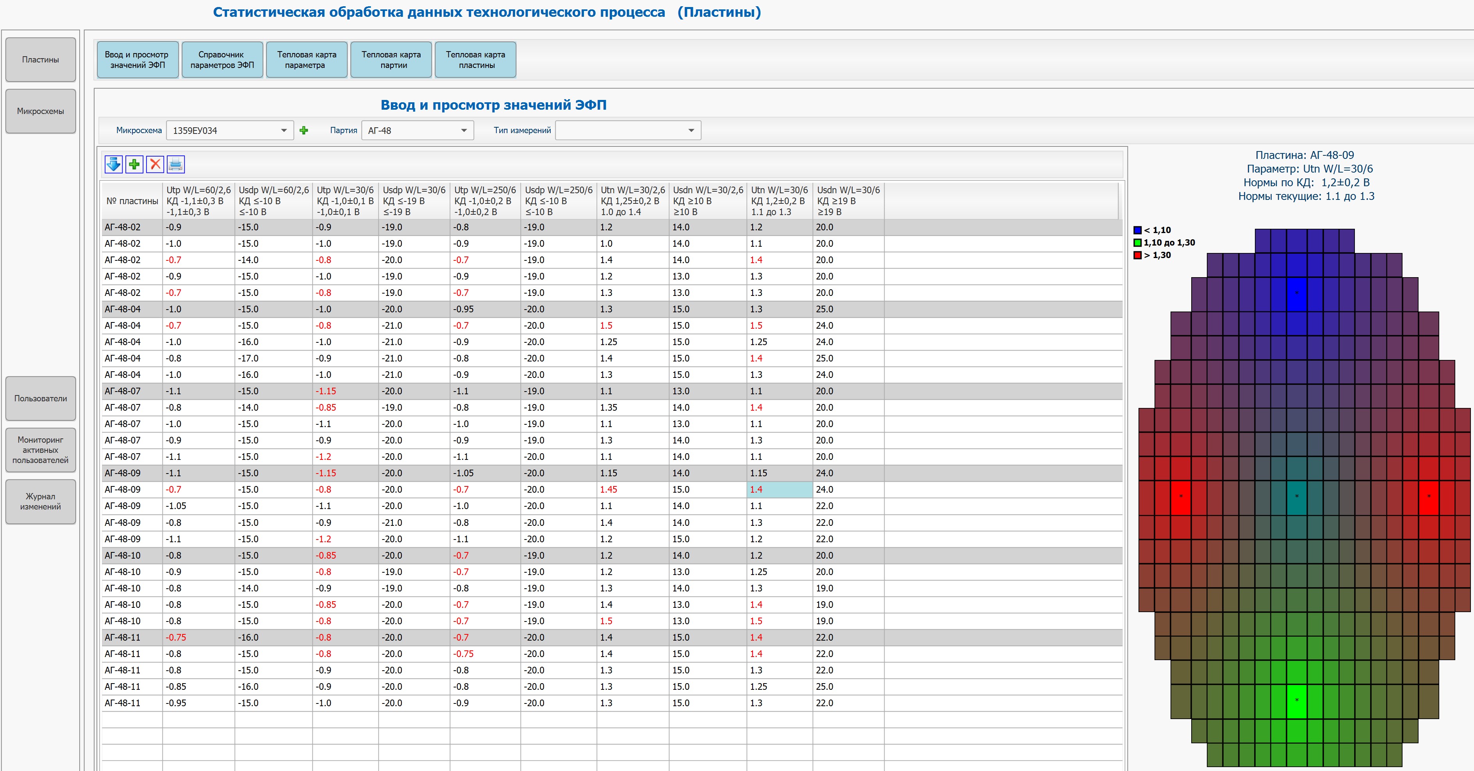Viewport: 1474px width, 771px height.
Task: Switch to Справочник параметров ЭФП tab
Action: pyautogui.click(x=222, y=59)
